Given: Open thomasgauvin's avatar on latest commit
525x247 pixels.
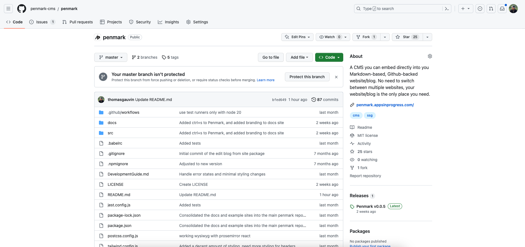Looking at the screenshot, I should point(101,100).
